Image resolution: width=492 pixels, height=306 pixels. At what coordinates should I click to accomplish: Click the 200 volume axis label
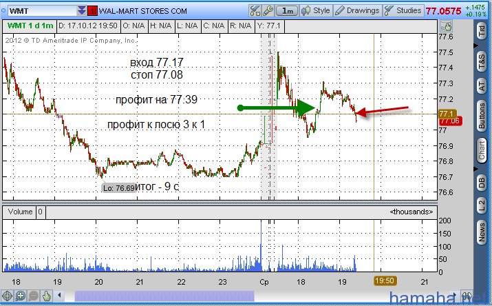(x=445, y=221)
